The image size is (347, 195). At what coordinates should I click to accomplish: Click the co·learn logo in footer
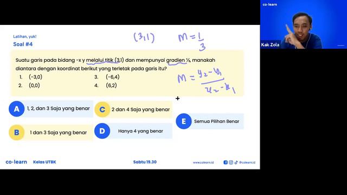coord(16,162)
